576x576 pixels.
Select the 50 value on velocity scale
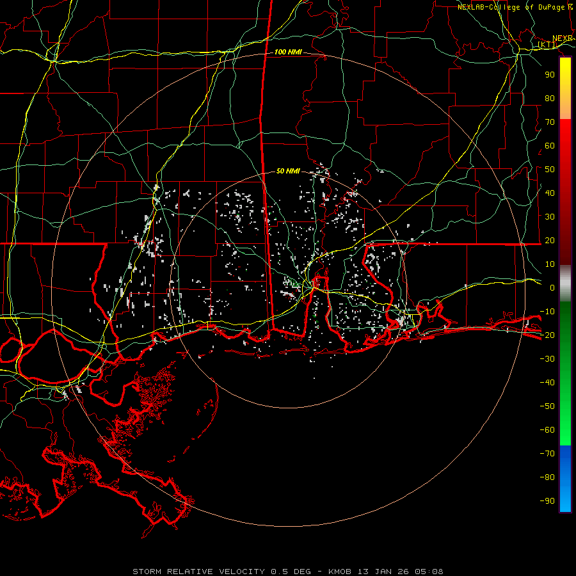(550, 169)
